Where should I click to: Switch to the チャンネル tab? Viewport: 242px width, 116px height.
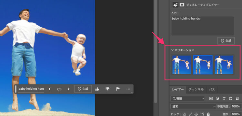tap(196, 89)
